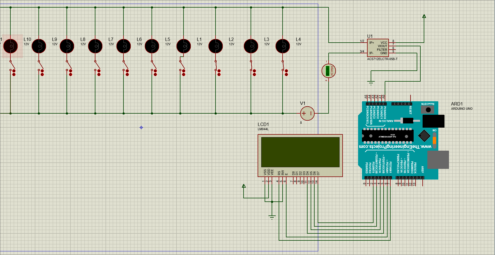Click the power terminal arrow near U1 VCC
This screenshot has width=495, height=255.
(424, 16)
